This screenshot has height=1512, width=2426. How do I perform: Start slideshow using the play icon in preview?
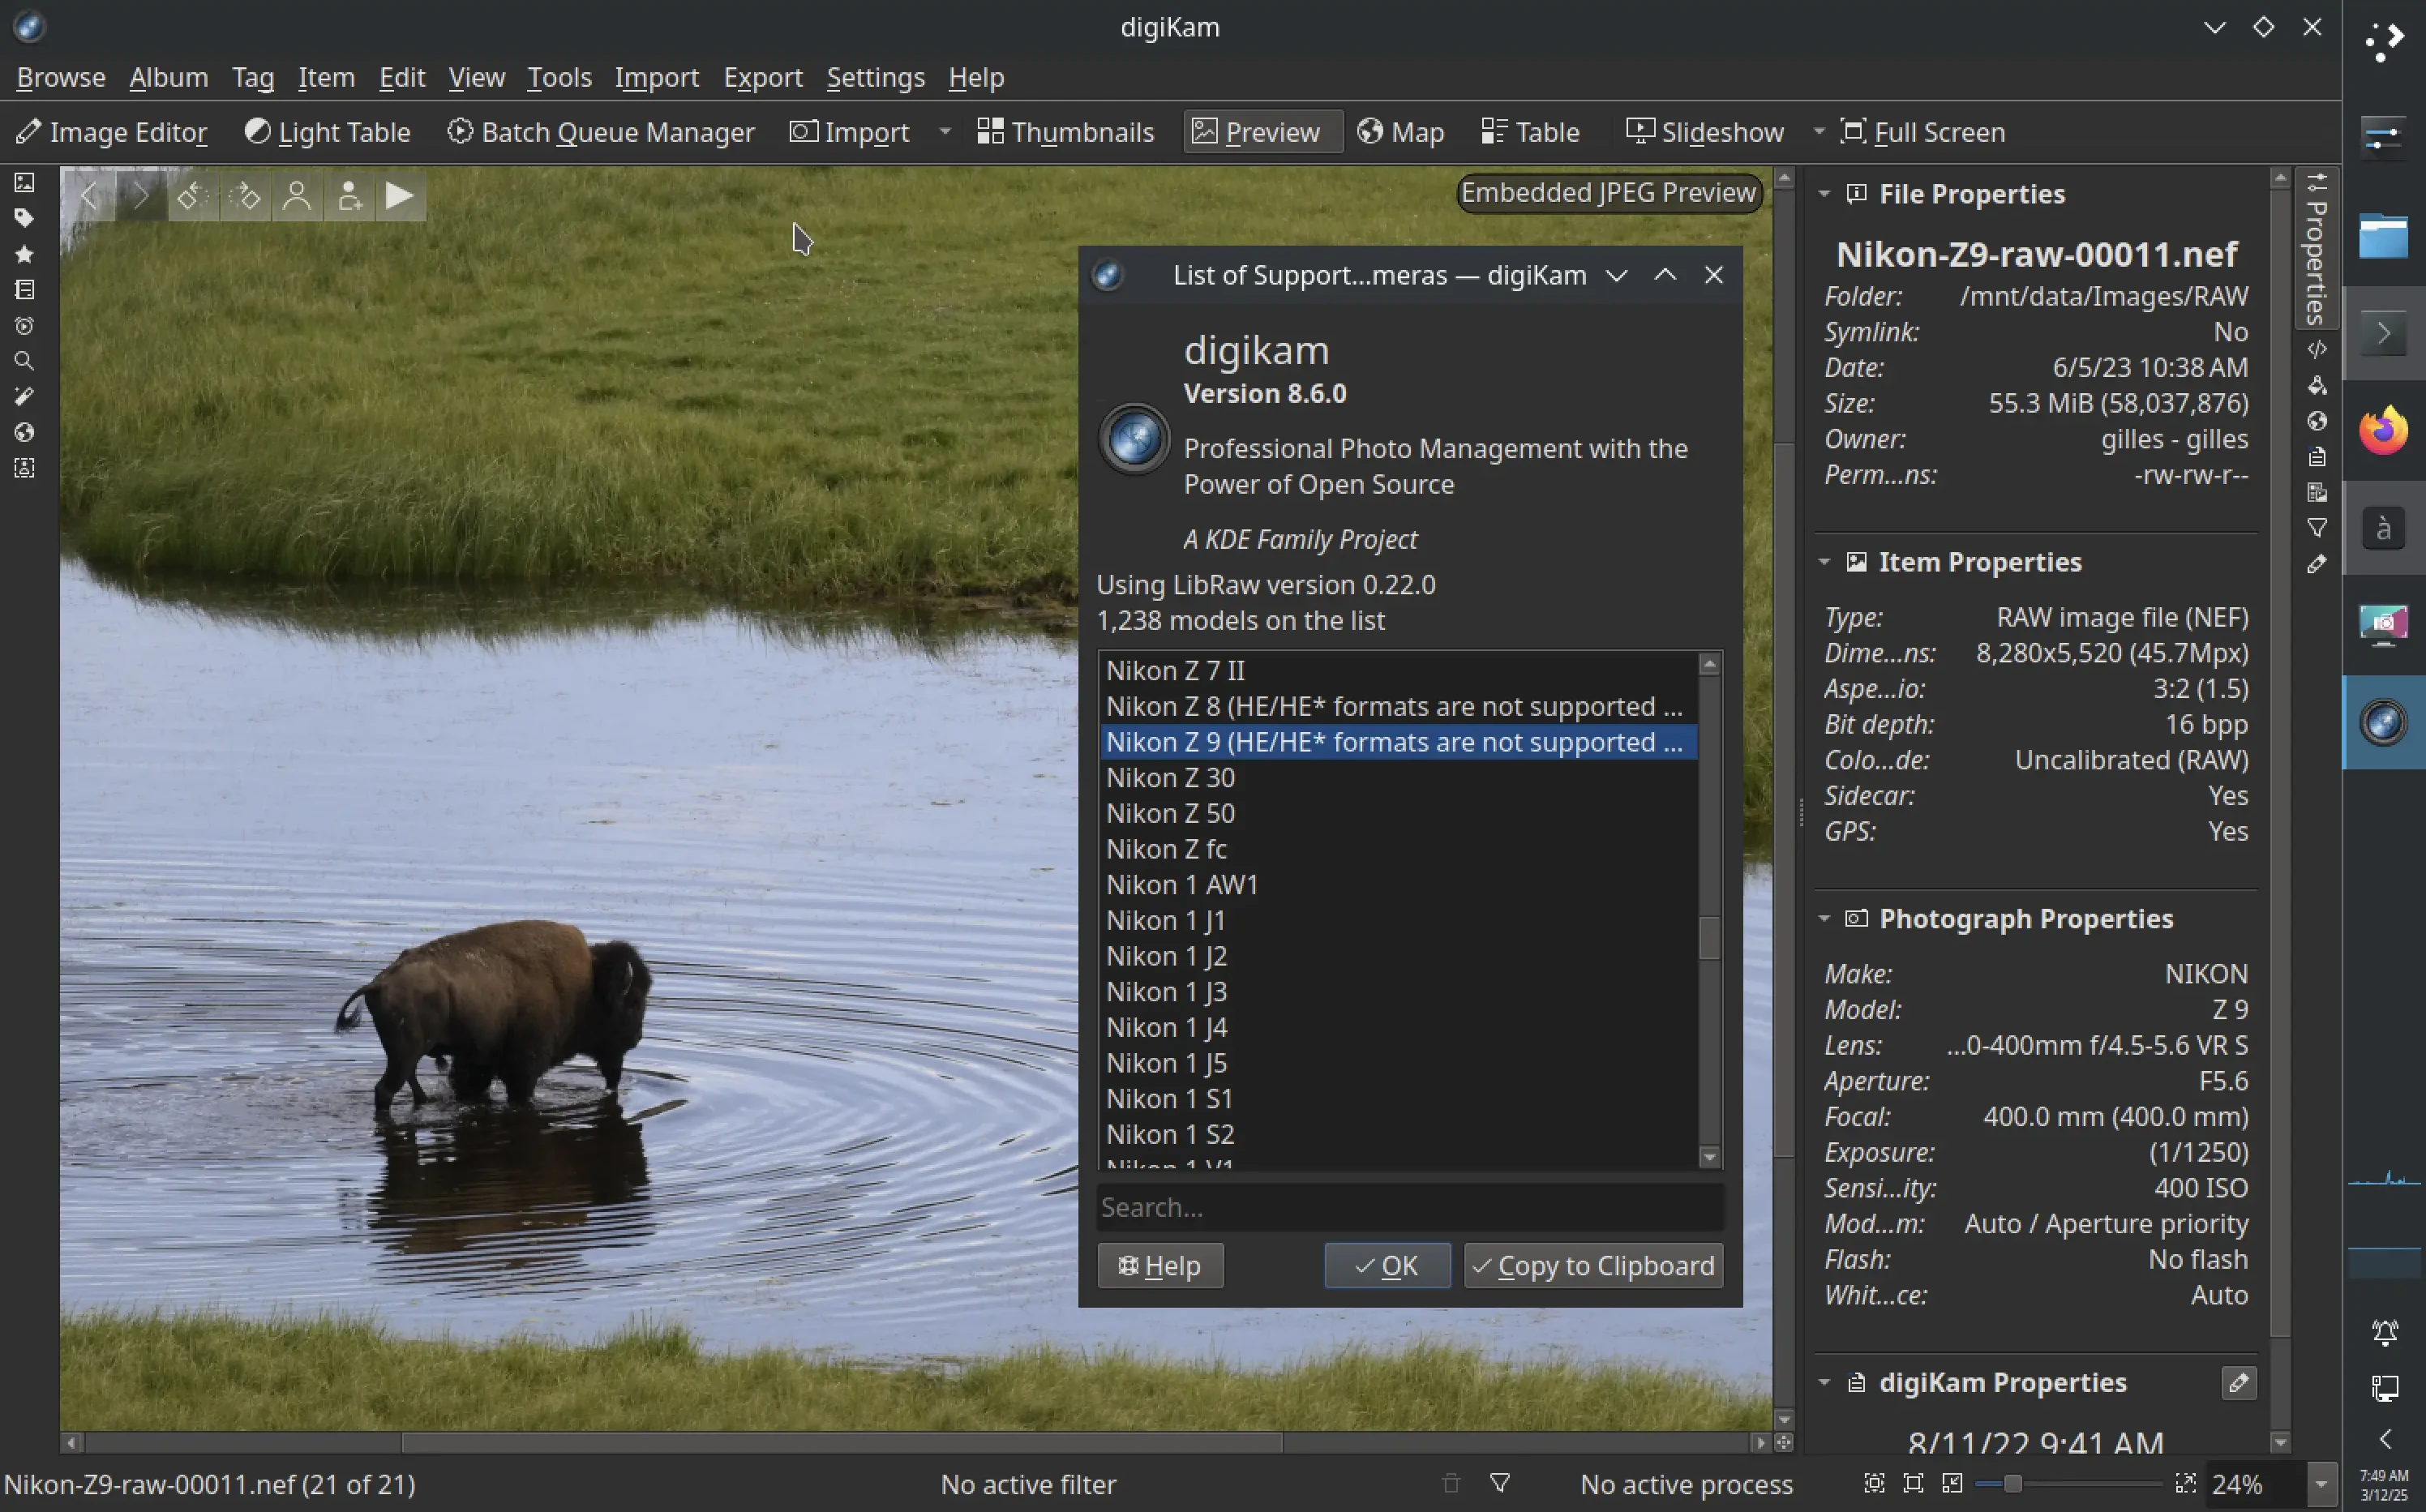[400, 196]
